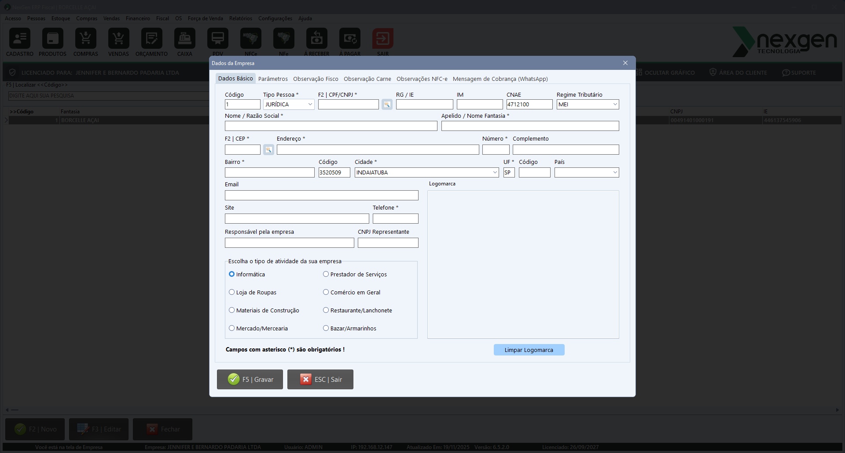
Task: Open the PRODUTOS toolbar icon
Action: click(53, 39)
